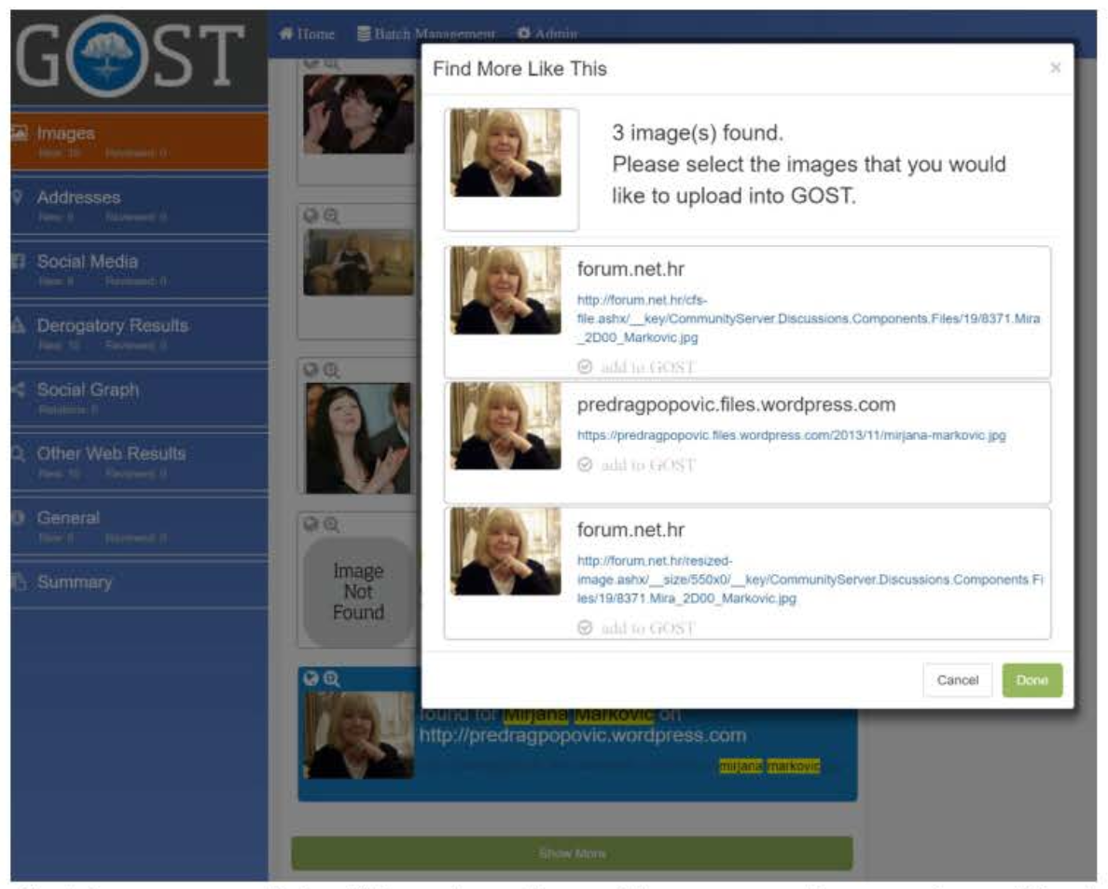Image resolution: width=1108 pixels, height=889 pixels.
Task: Click the Summary documents icon
Action: pos(19,581)
